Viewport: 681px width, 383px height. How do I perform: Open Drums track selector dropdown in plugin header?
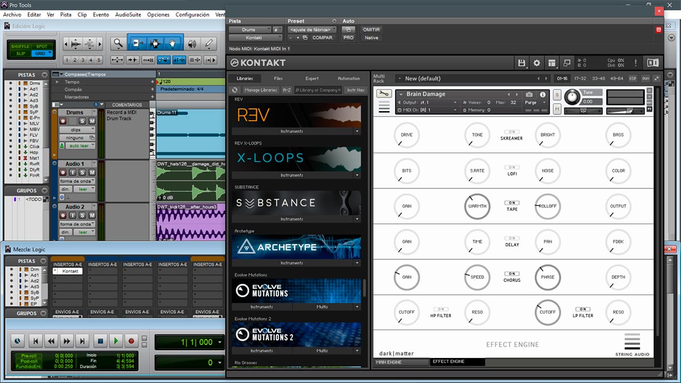click(x=249, y=30)
